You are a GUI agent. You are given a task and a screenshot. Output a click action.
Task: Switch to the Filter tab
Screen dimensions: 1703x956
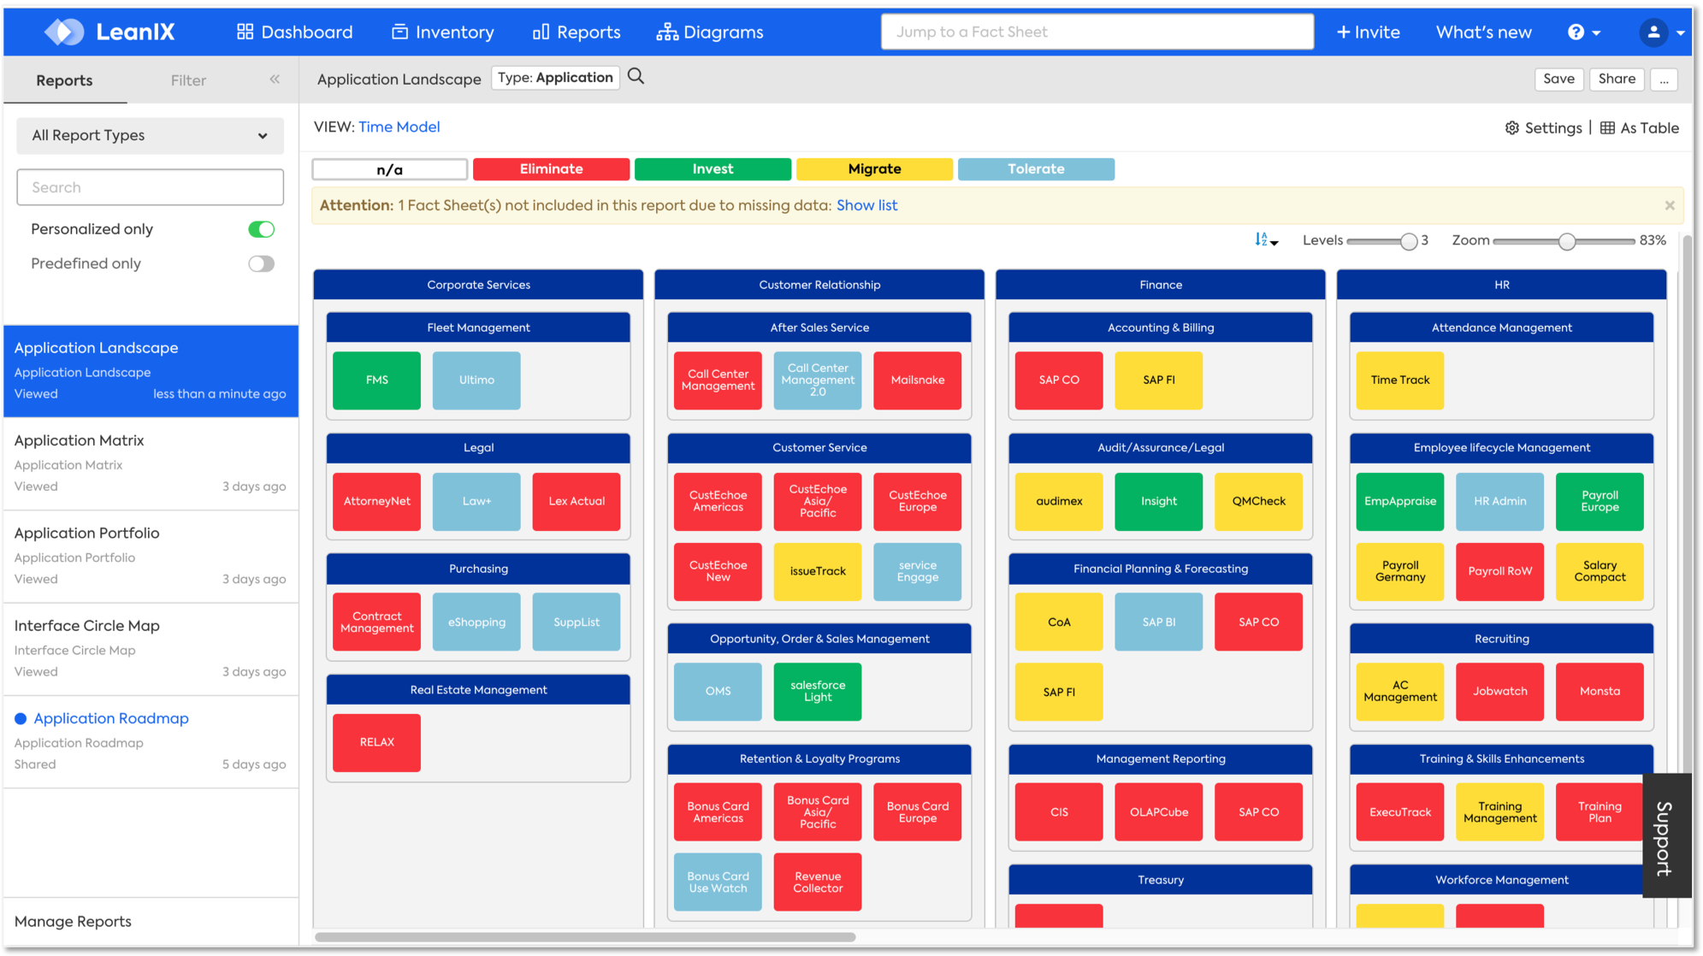tap(188, 80)
